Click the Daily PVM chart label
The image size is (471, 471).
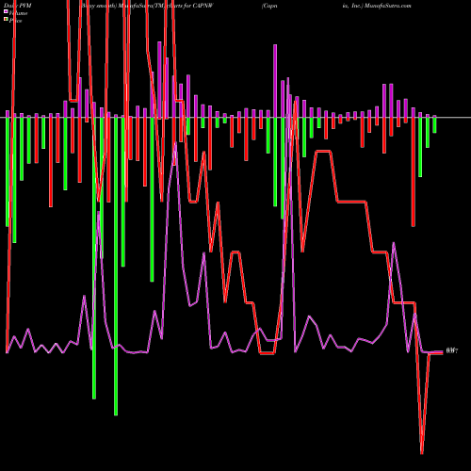(18, 6)
